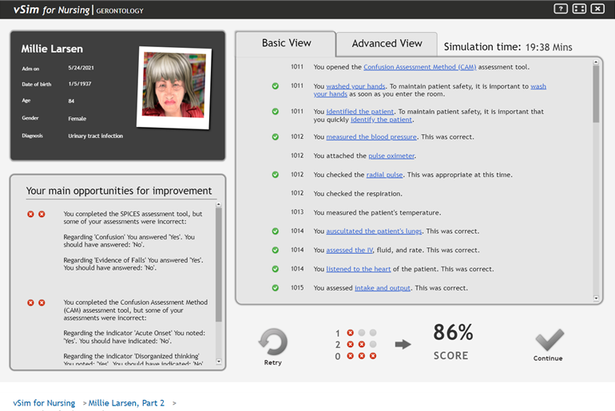The width and height of the screenshot is (615, 411).
Task: Open Confusion Assessment Method (CAM) link
Action: click(419, 67)
